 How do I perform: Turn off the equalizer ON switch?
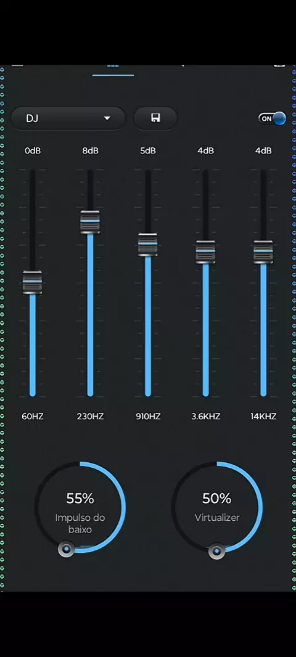point(272,118)
